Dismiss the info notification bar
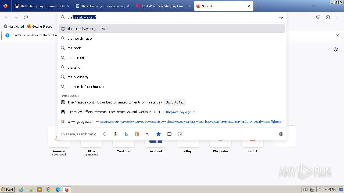 click(x=338, y=35)
